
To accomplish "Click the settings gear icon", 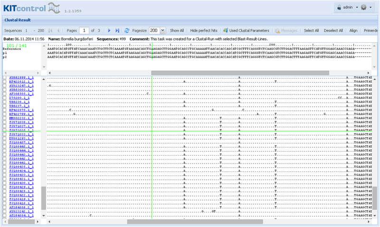I will [363, 7].
